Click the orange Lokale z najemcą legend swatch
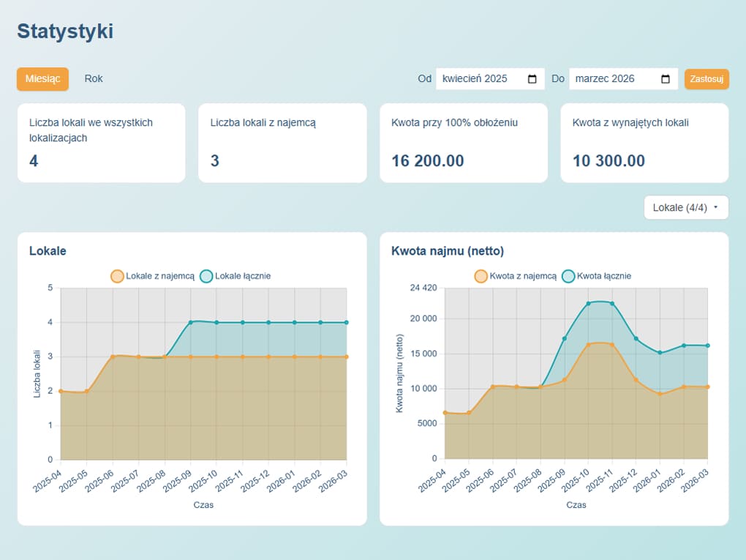This screenshot has height=560, width=746. coord(117,276)
